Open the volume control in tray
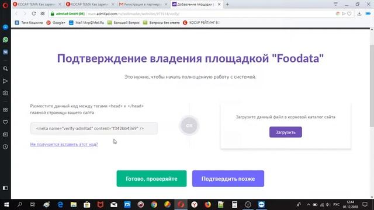Screen dimensions: 374x210 point(328,205)
